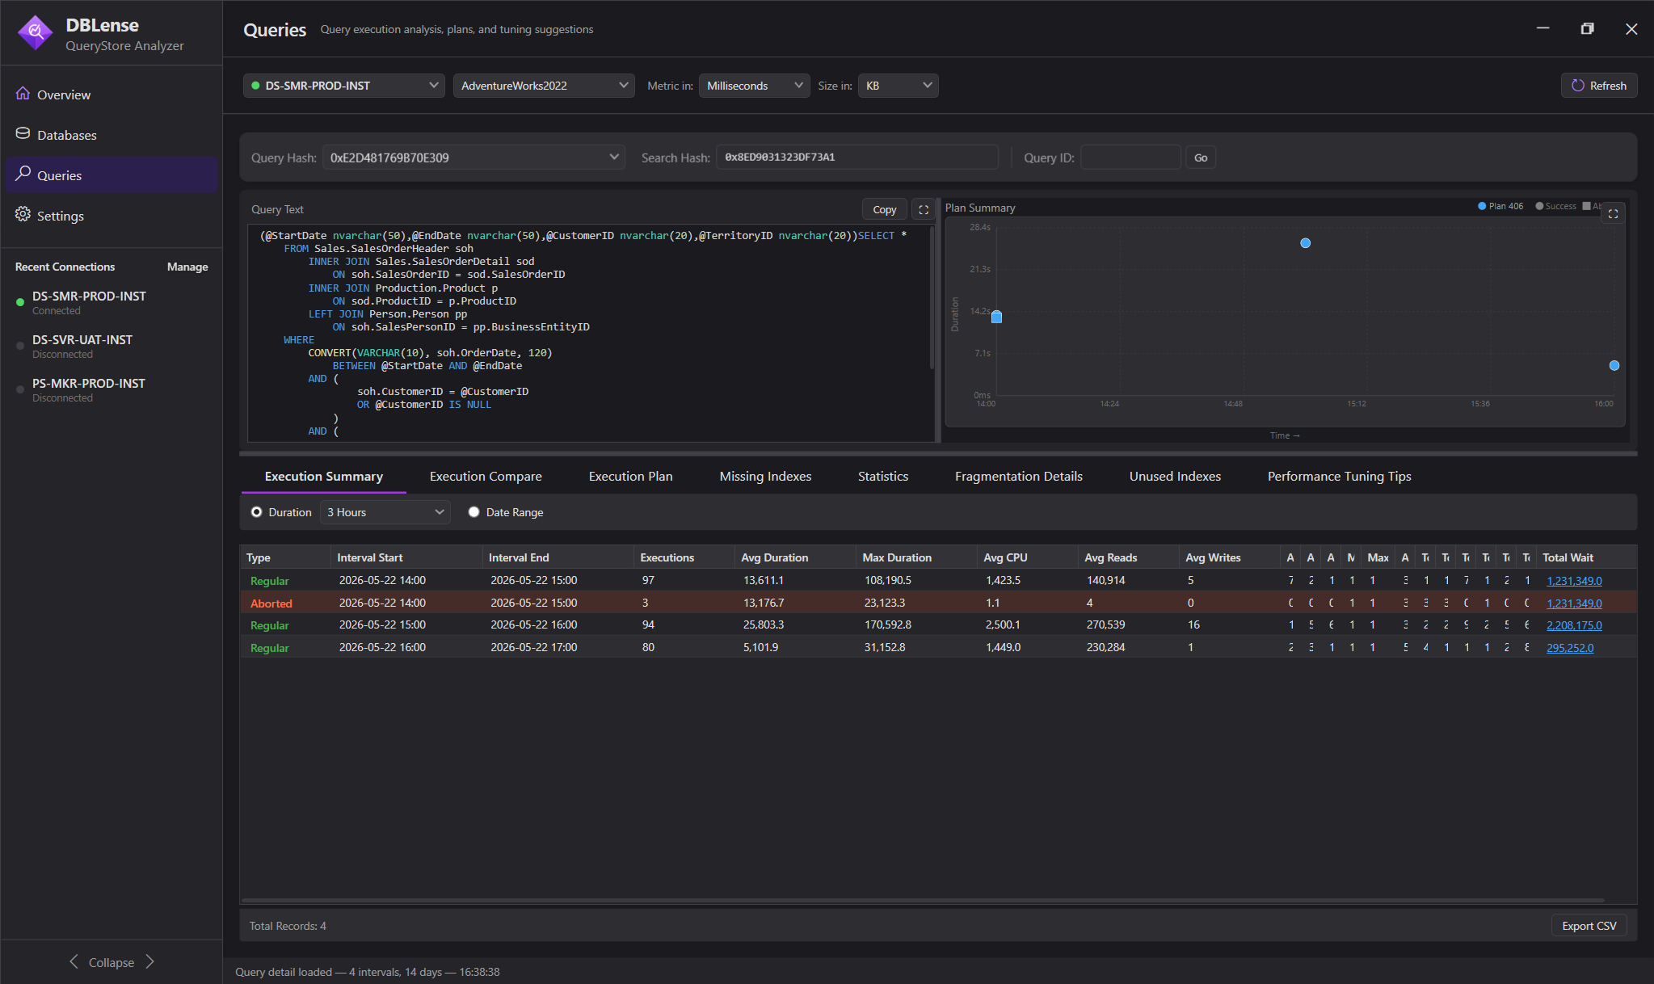
Task: Click the Query ID input field
Action: (1130, 158)
